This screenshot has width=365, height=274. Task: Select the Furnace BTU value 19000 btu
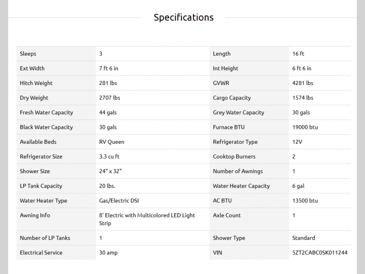pos(305,127)
